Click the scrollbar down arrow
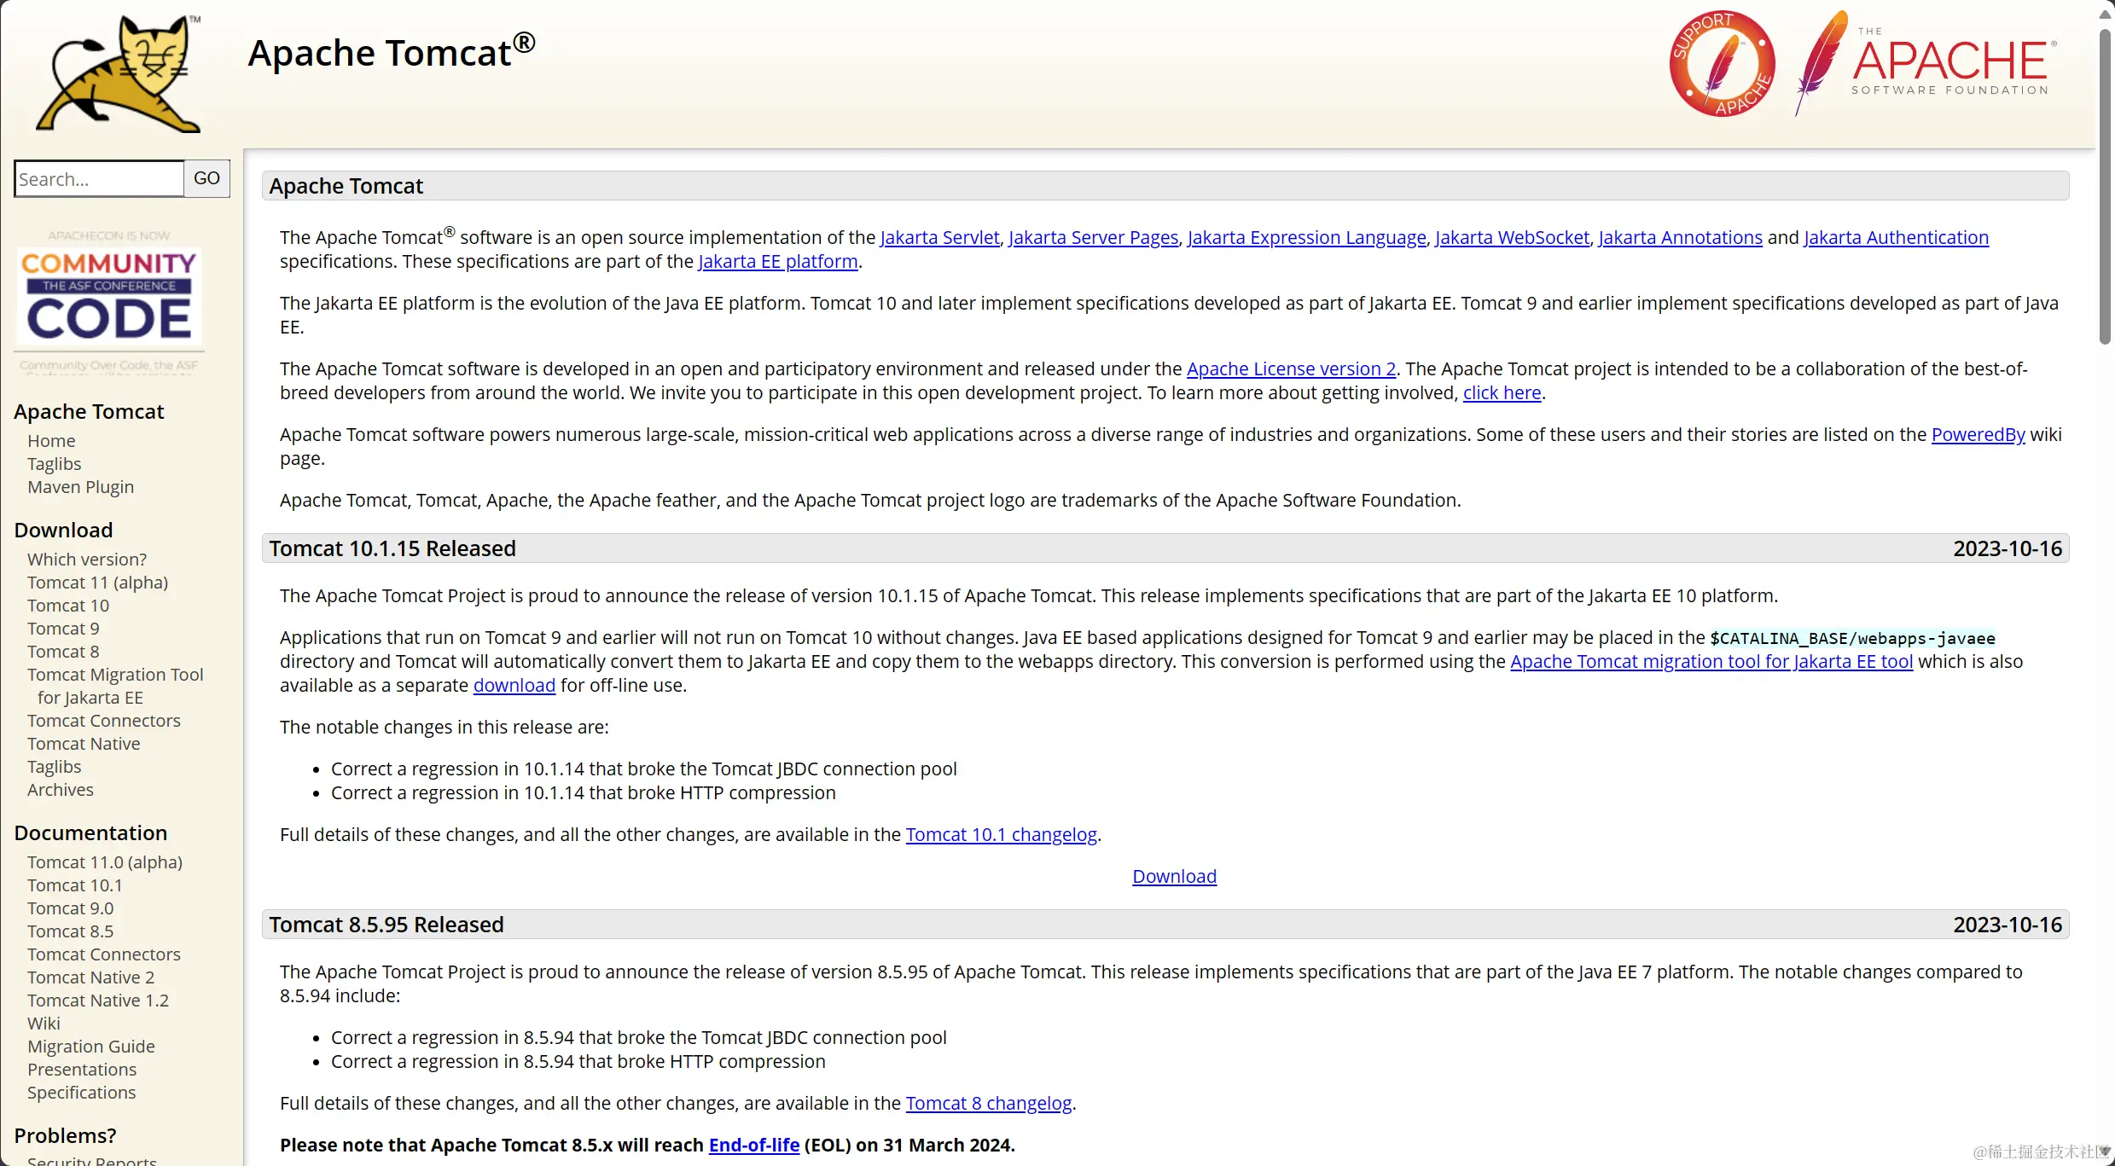 coord(2105,1151)
